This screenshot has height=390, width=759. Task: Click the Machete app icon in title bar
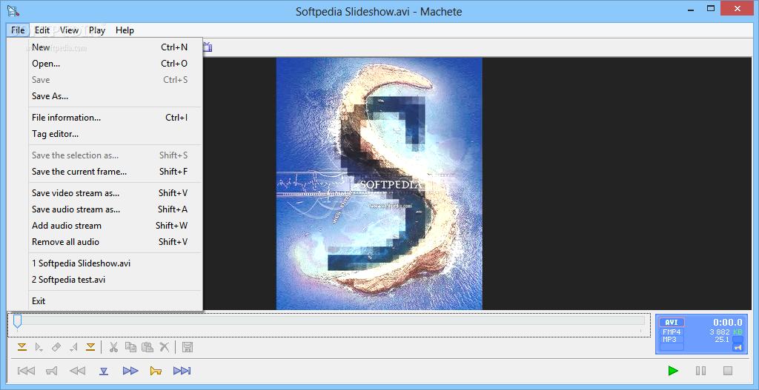[x=13, y=10]
